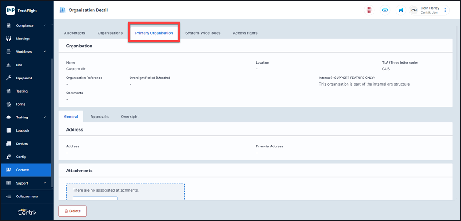This screenshot has height=221, width=461.
Task: Click the red stacked database icon
Action: click(x=370, y=10)
